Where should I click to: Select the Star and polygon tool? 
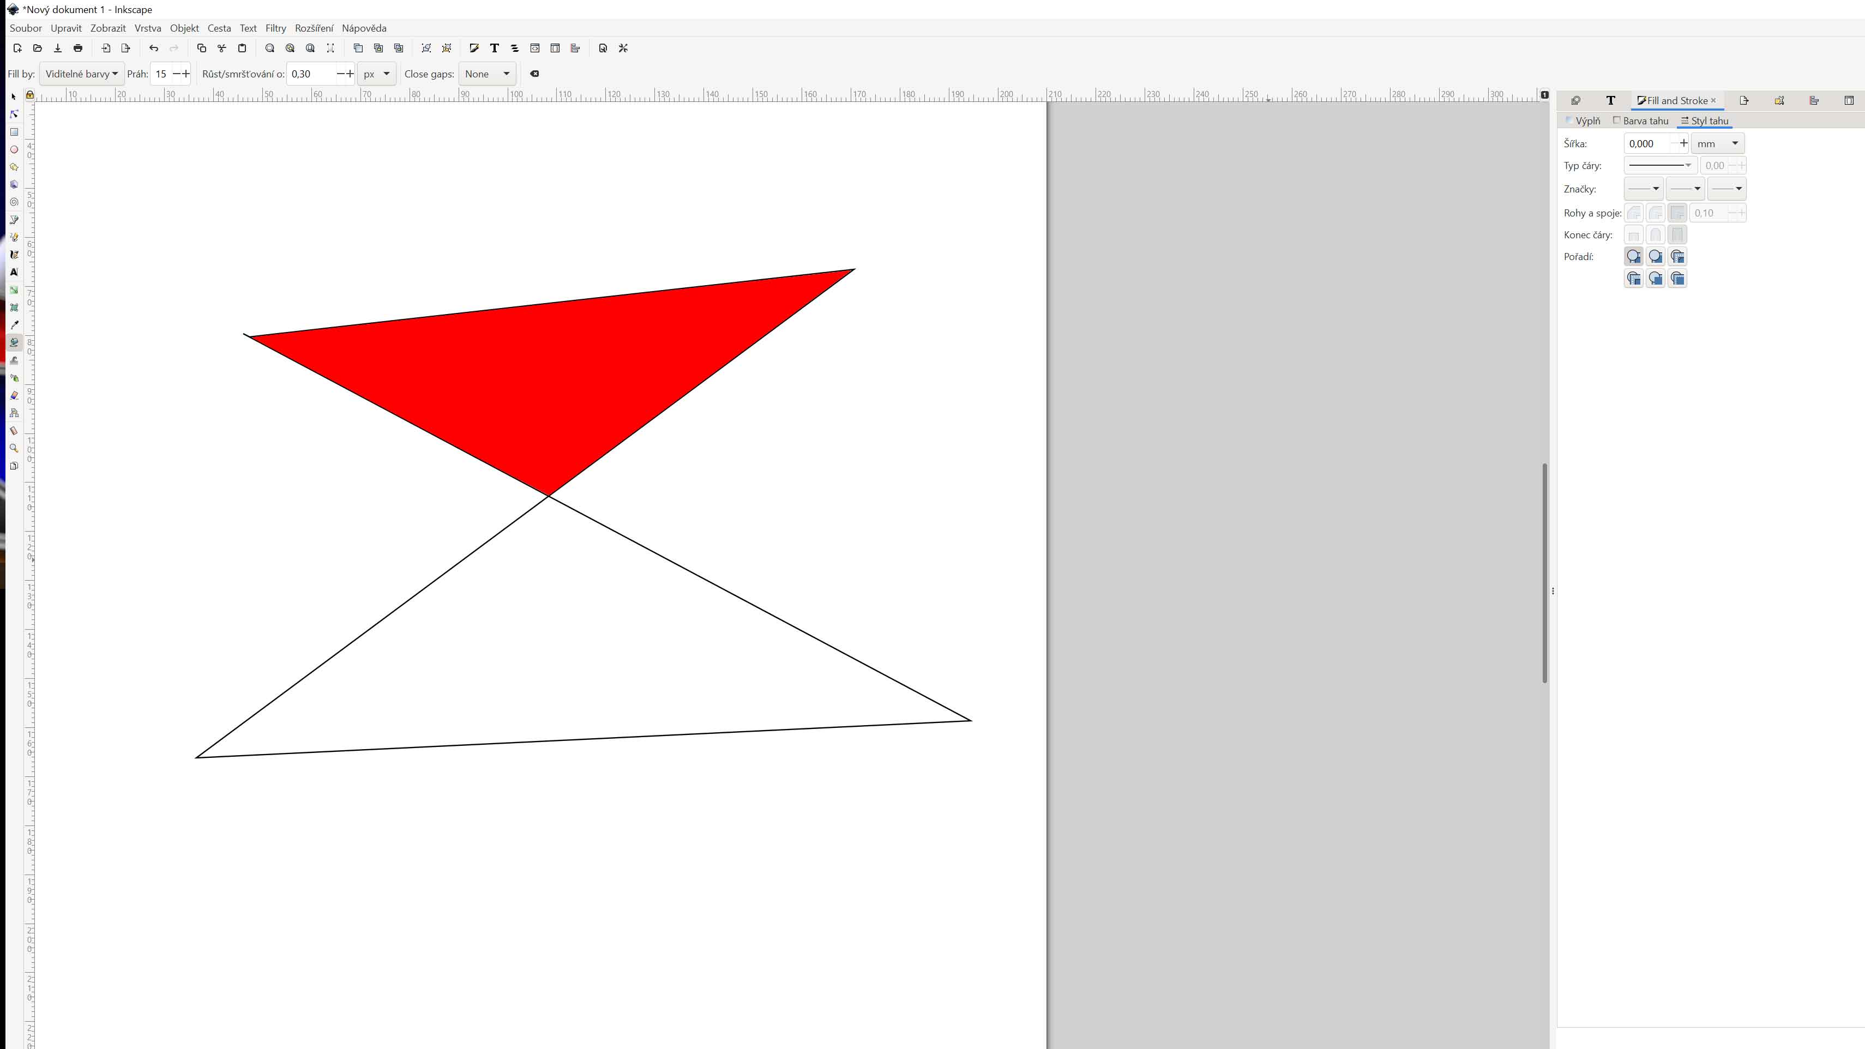click(14, 167)
